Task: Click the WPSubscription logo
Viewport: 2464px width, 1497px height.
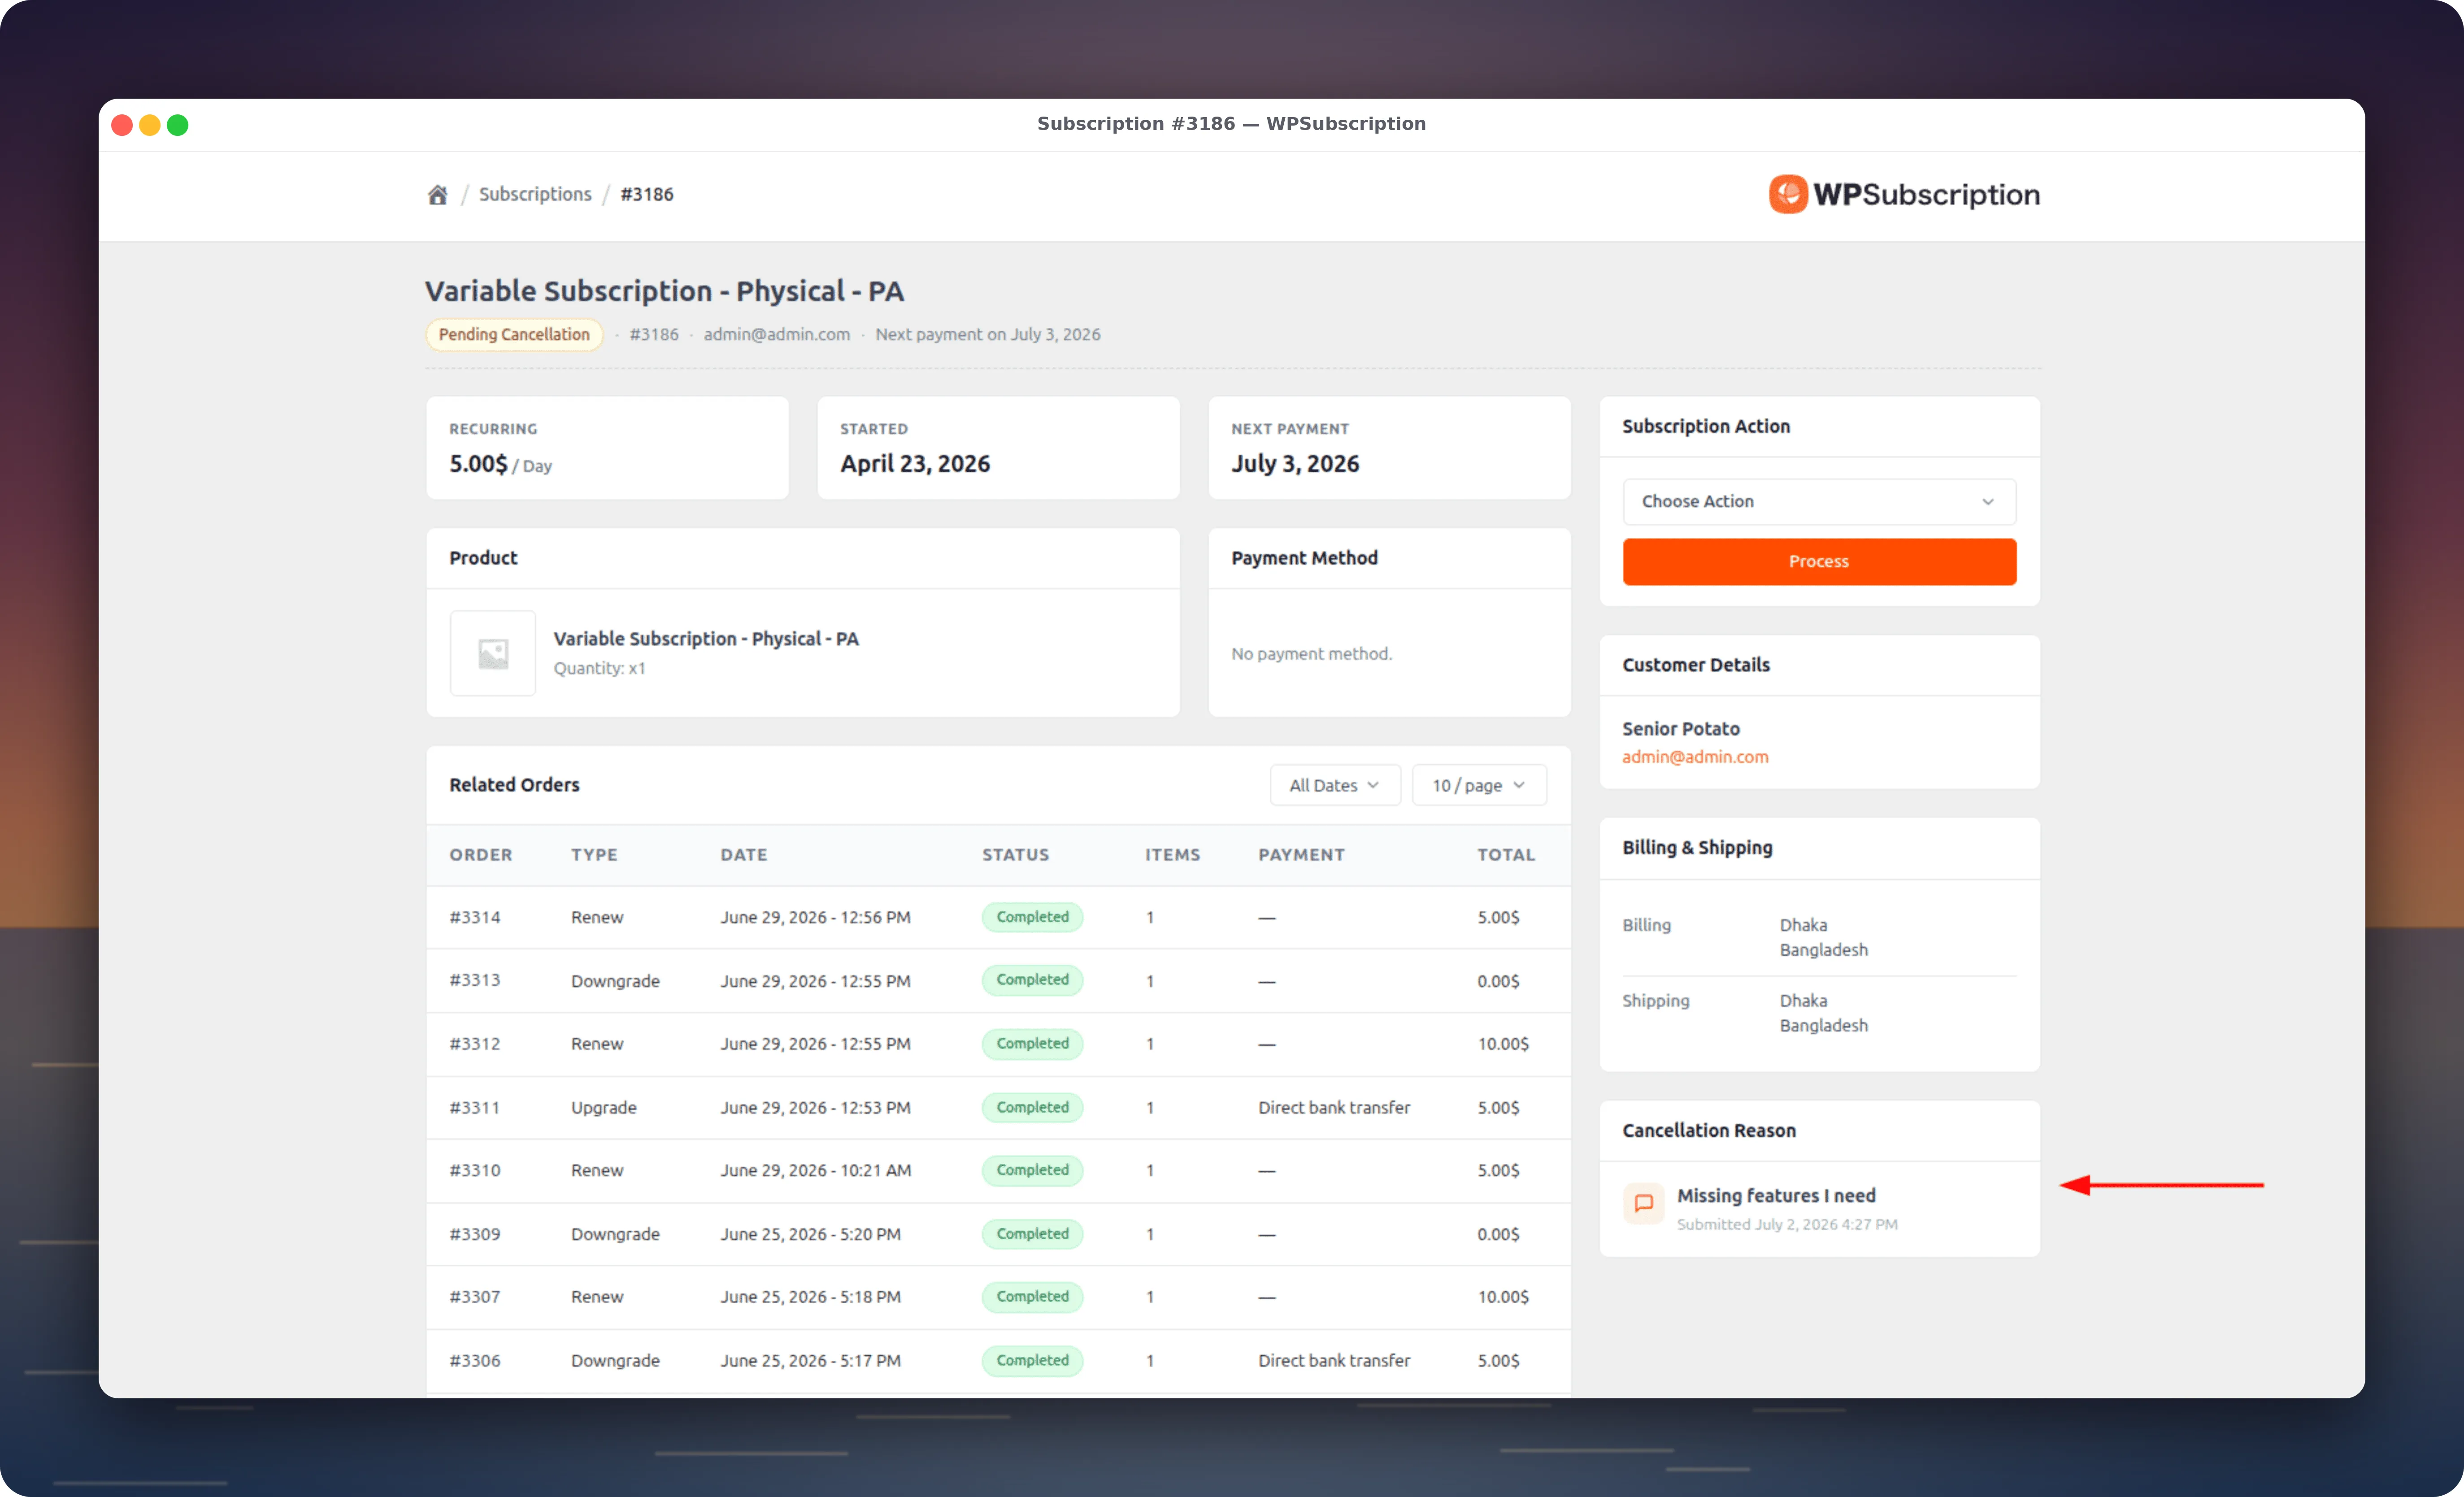Action: pos(1904,194)
